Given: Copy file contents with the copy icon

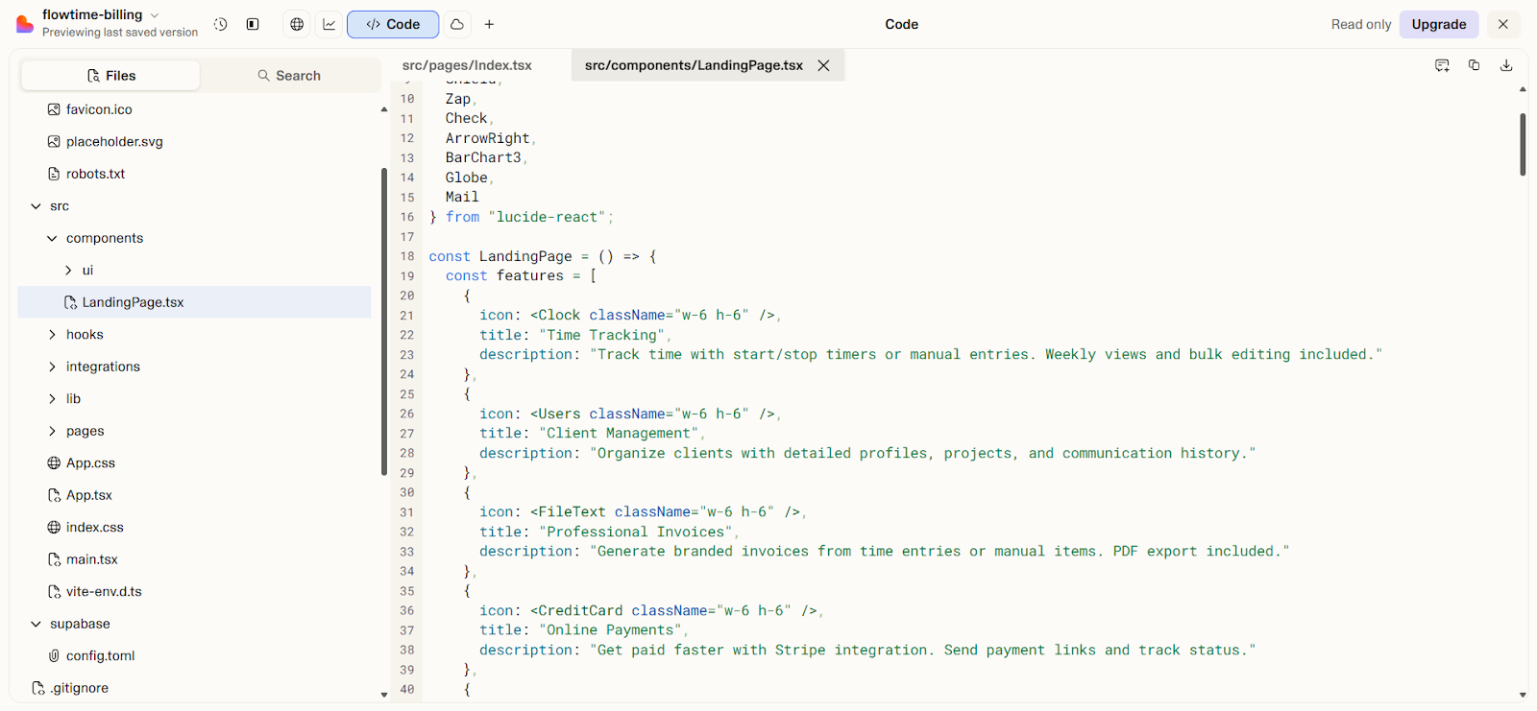Looking at the screenshot, I should 1474,65.
